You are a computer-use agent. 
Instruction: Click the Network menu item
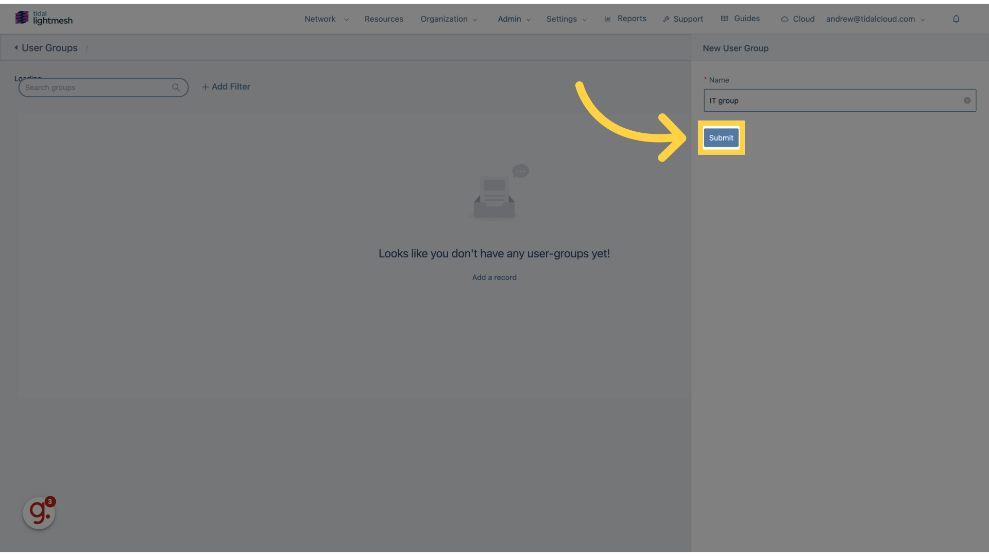[x=320, y=19]
